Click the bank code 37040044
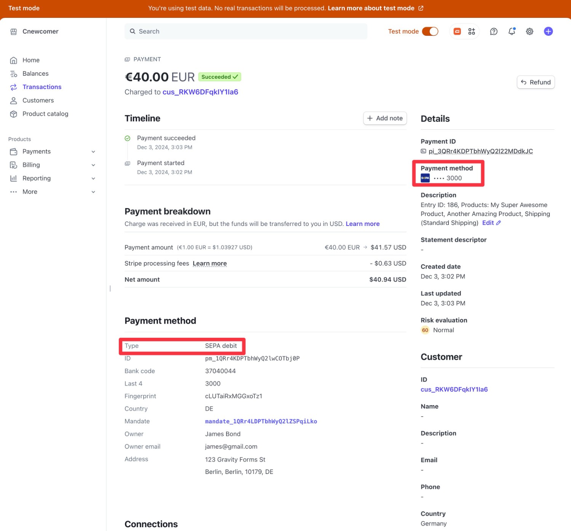 click(220, 371)
